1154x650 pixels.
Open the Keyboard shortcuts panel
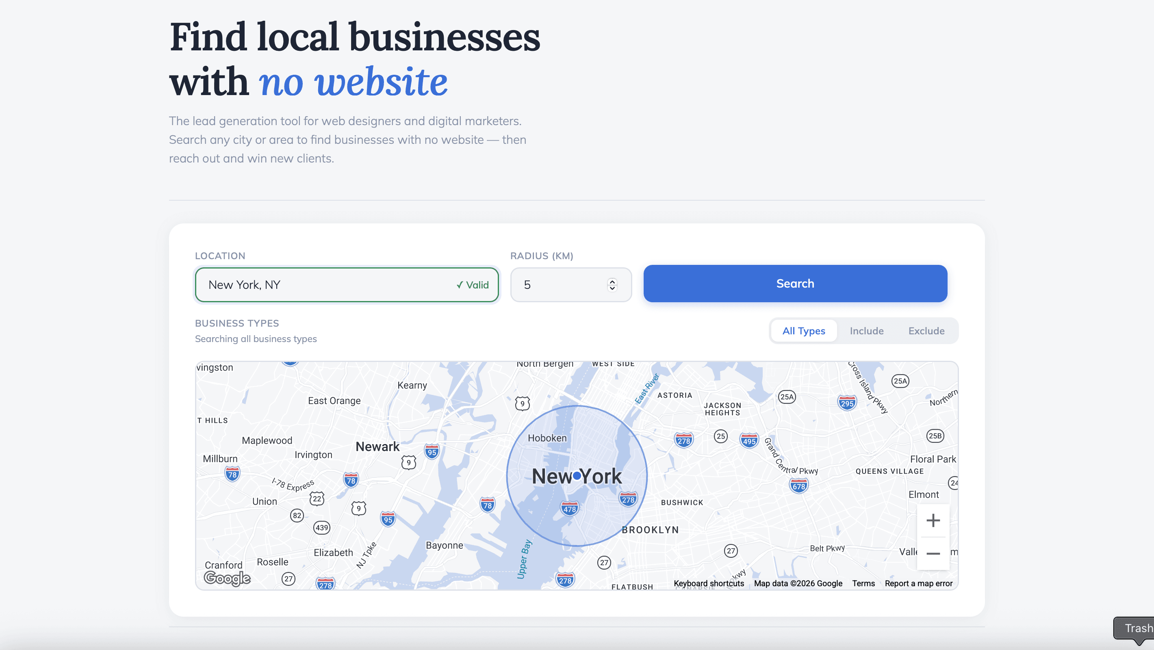click(x=709, y=583)
